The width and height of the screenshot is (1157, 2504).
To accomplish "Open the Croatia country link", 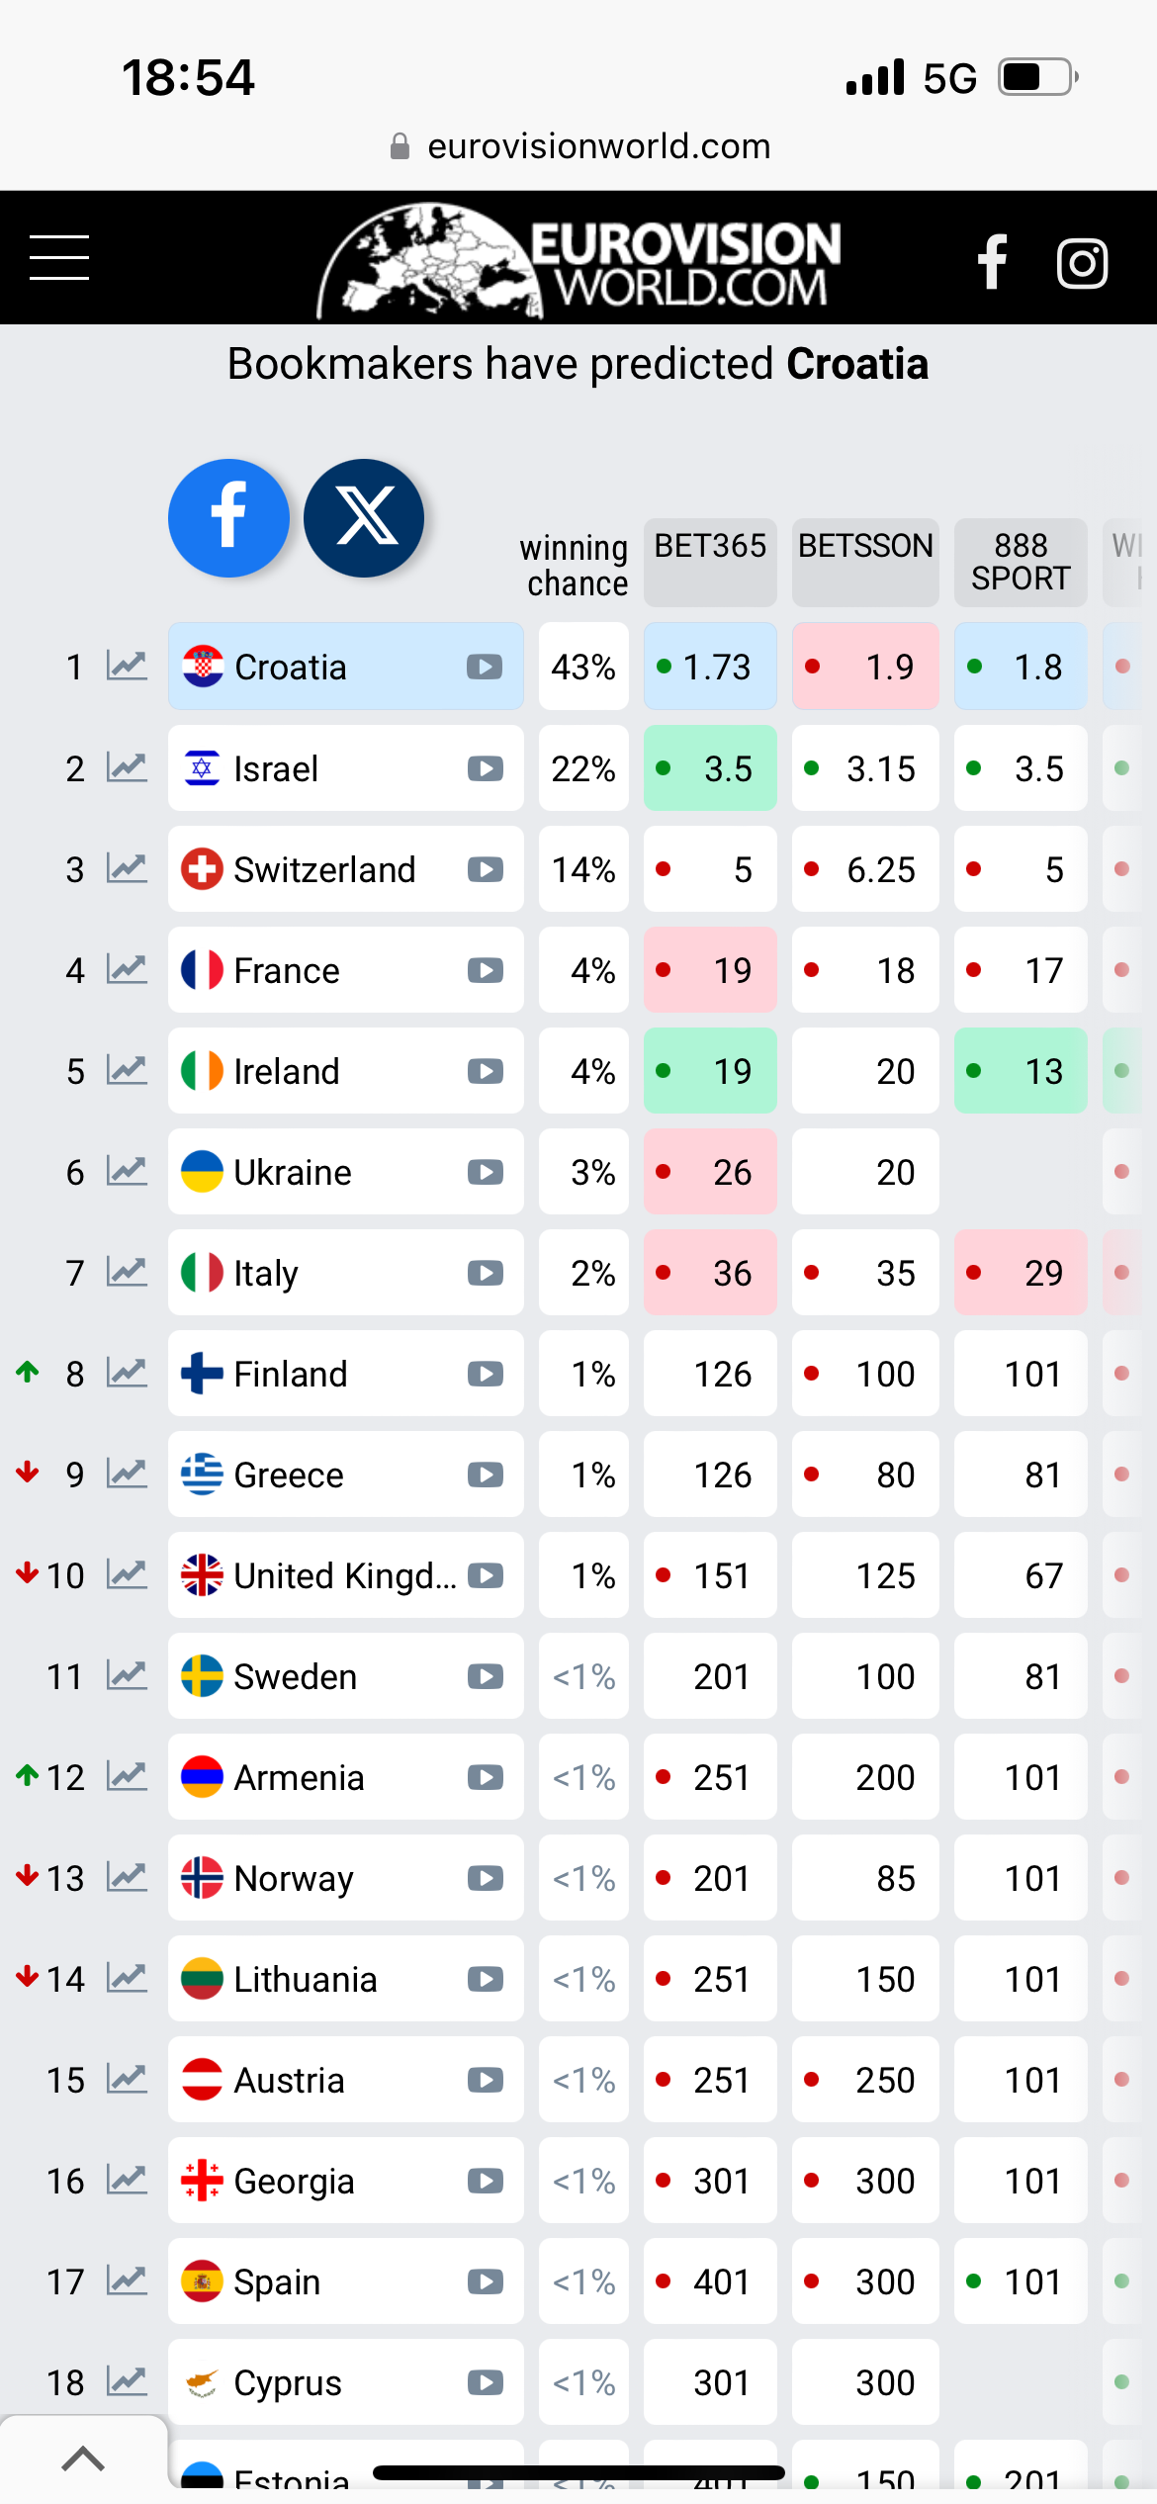I will tap(291, 668).
